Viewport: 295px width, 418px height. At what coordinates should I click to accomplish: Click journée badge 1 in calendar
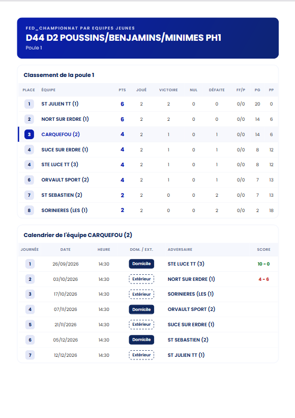pos(30,264)
